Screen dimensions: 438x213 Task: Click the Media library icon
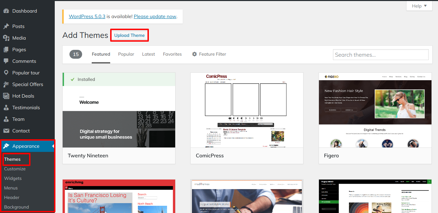6,38
